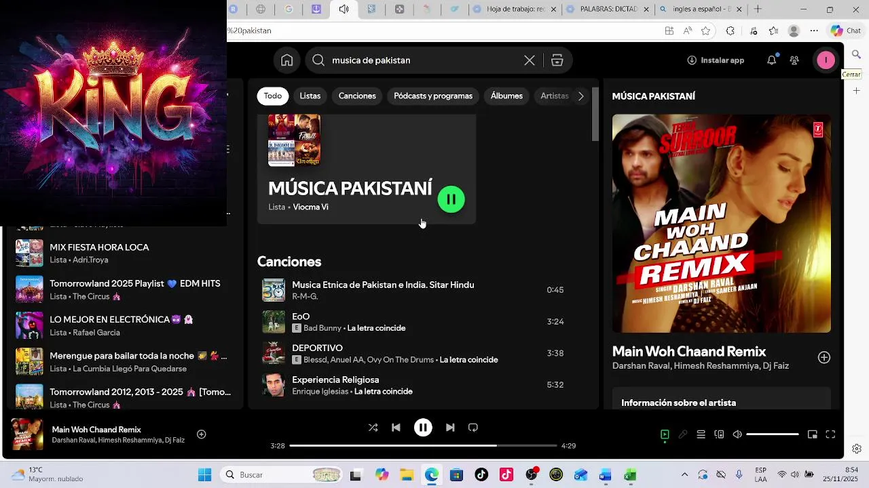The image size is (869, 488).
Task: Select the Artistas filter chip
Action: pyautogui.click(x=555, y=96)
